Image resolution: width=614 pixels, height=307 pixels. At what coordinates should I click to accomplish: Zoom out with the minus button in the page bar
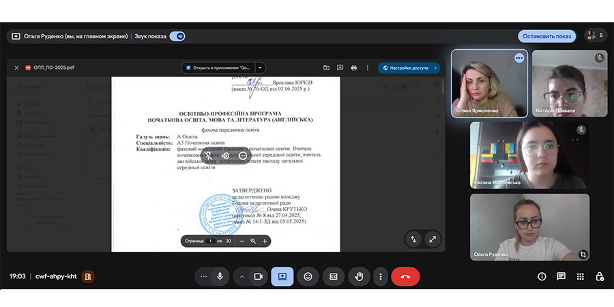(x=242, y=242)
